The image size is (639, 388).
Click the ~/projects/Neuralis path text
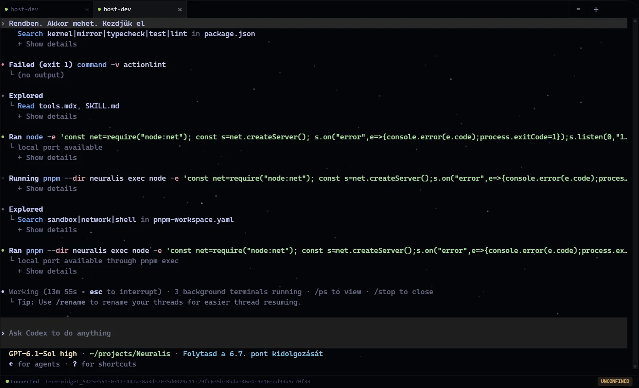click(130, 354)
